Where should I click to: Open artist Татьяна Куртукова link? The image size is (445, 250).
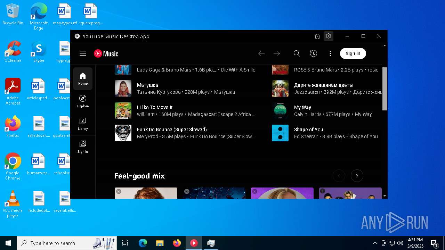[159, 92]
